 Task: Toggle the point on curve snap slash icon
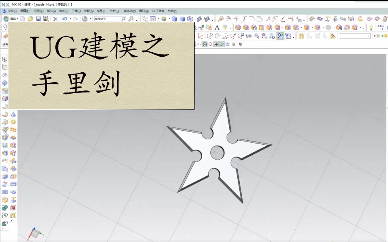(x=222, y=45)
